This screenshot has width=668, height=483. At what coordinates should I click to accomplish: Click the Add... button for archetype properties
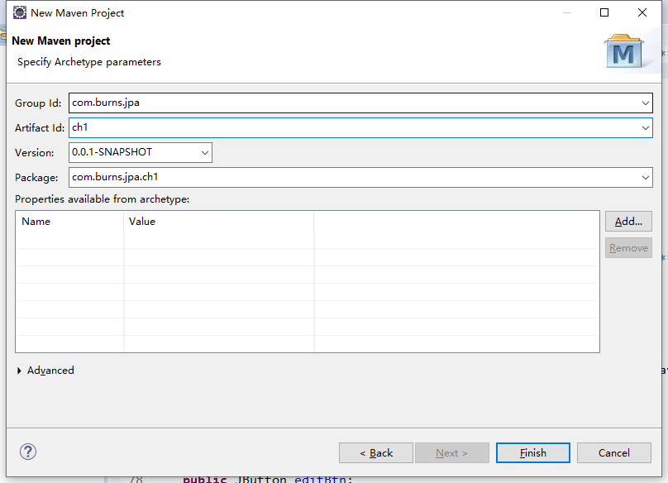coord(627,221)
